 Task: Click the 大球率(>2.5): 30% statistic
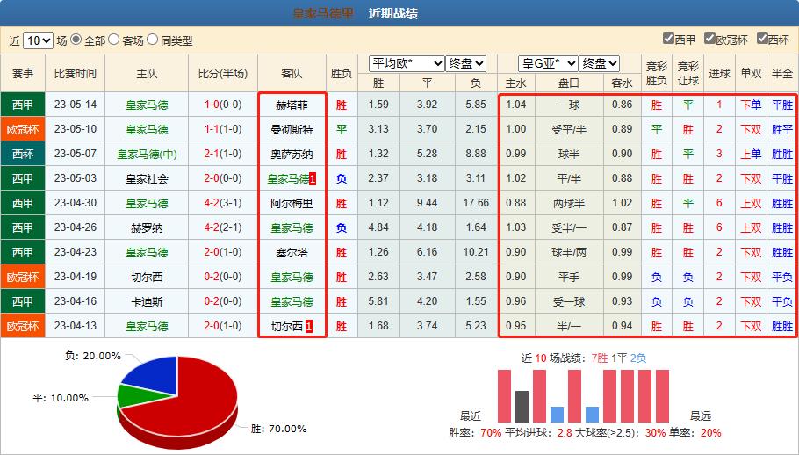pos(620,433)
